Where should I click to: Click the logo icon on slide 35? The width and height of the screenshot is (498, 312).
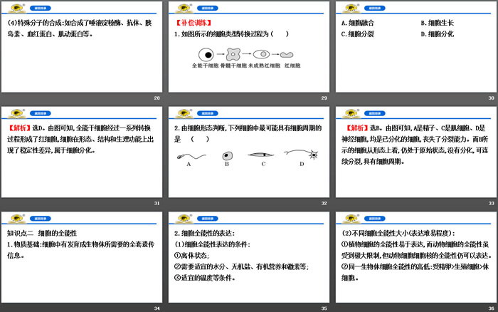(184, 219)
